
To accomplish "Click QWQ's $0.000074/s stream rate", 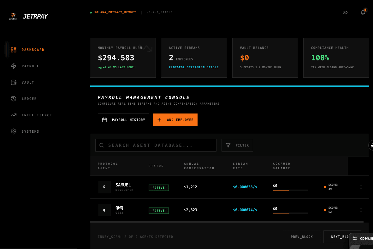I will [245, 210].
